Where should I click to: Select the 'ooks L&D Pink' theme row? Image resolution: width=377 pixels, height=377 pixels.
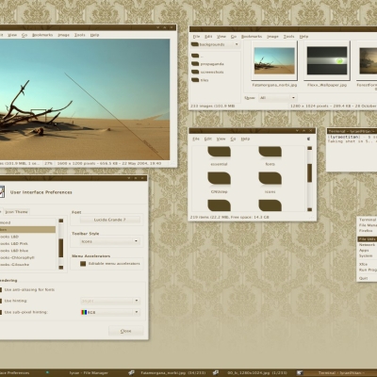pyautogui.click(x=27, y=243)
